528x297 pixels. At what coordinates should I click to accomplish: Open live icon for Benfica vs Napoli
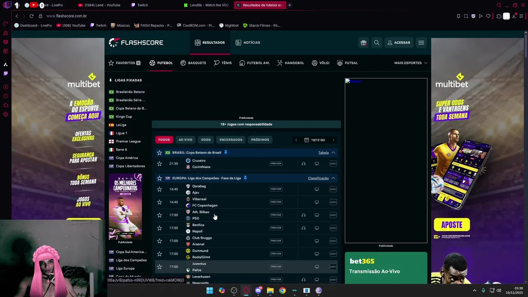(333, 228)
